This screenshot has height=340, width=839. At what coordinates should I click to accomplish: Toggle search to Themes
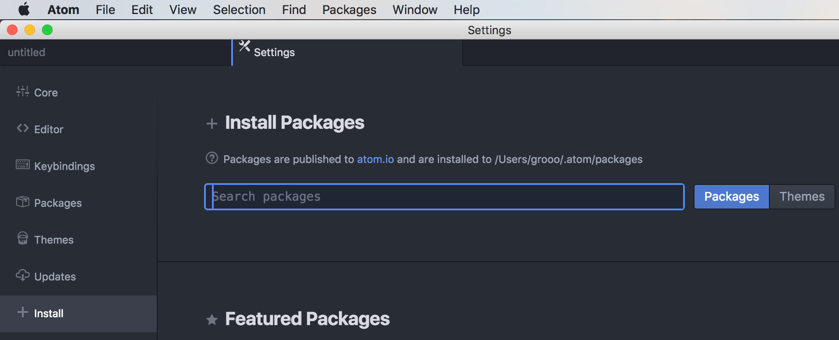(x=802, y=197)
